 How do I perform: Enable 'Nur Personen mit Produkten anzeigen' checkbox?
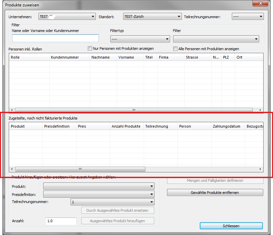[x=90, y=48]
